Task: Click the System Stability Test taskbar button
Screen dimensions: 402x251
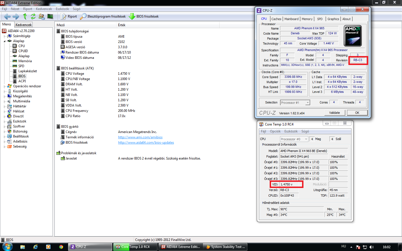Action: pos(226,247)
